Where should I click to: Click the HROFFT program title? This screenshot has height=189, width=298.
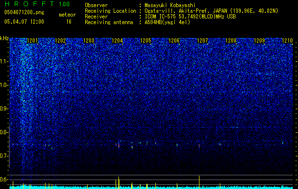30,4
